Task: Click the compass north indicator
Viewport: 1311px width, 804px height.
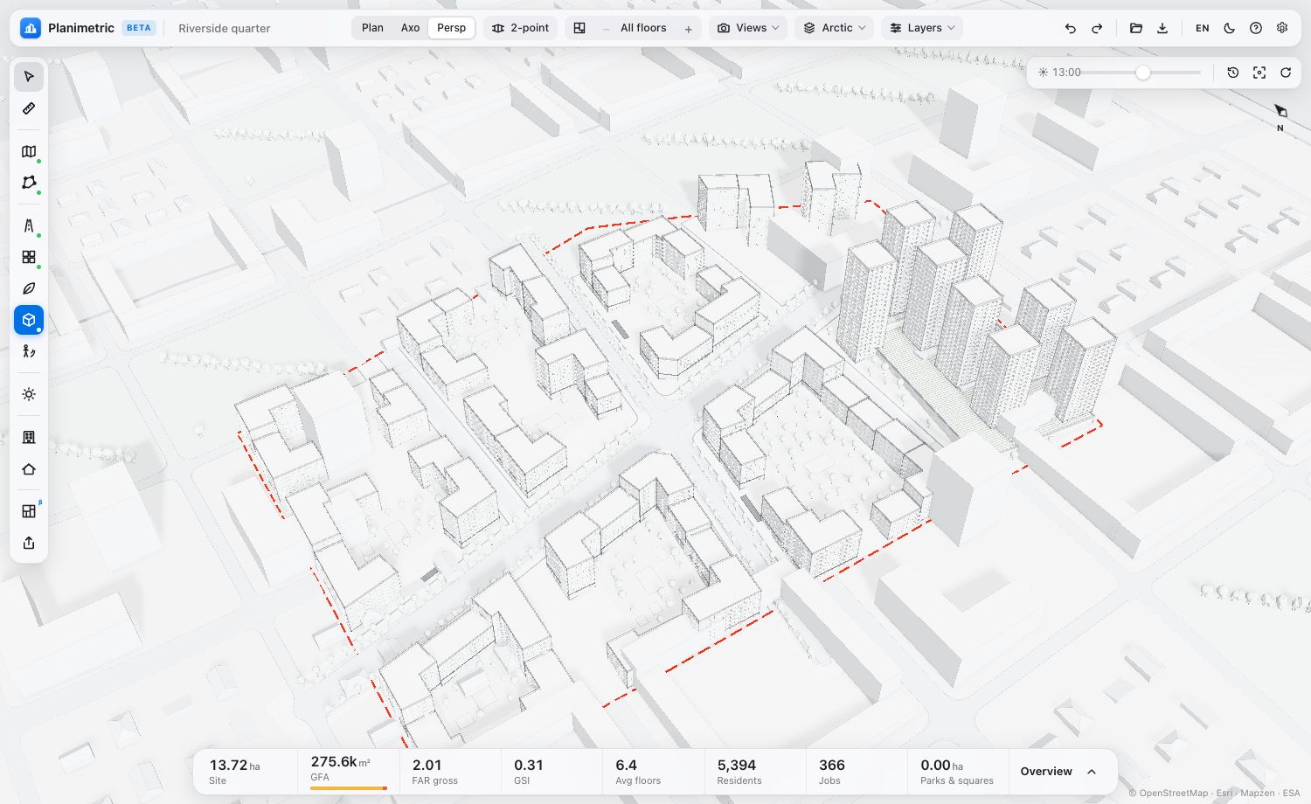Action: point(1280,116)
